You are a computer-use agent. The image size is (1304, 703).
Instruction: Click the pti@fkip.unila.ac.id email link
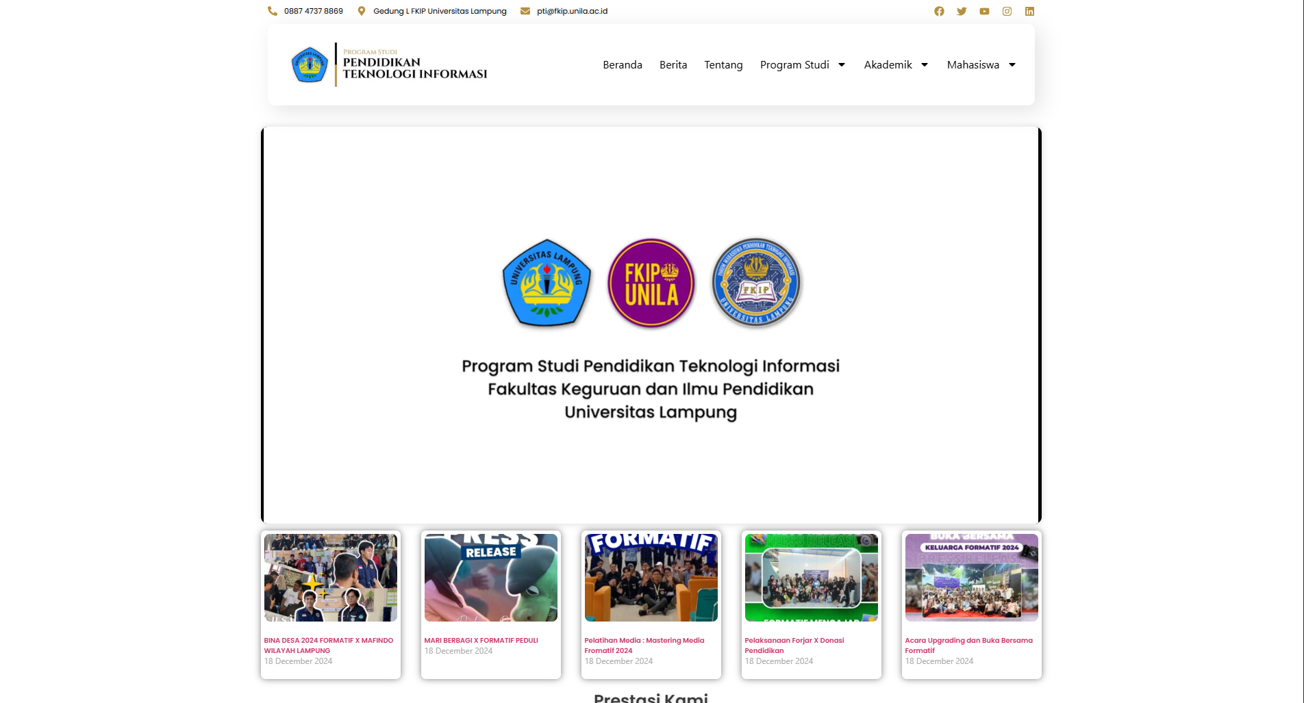572,11
